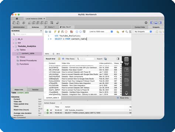This screenshot has width=175, height=132.
Task: Open the Context Help tab
Action: (140, 27)
